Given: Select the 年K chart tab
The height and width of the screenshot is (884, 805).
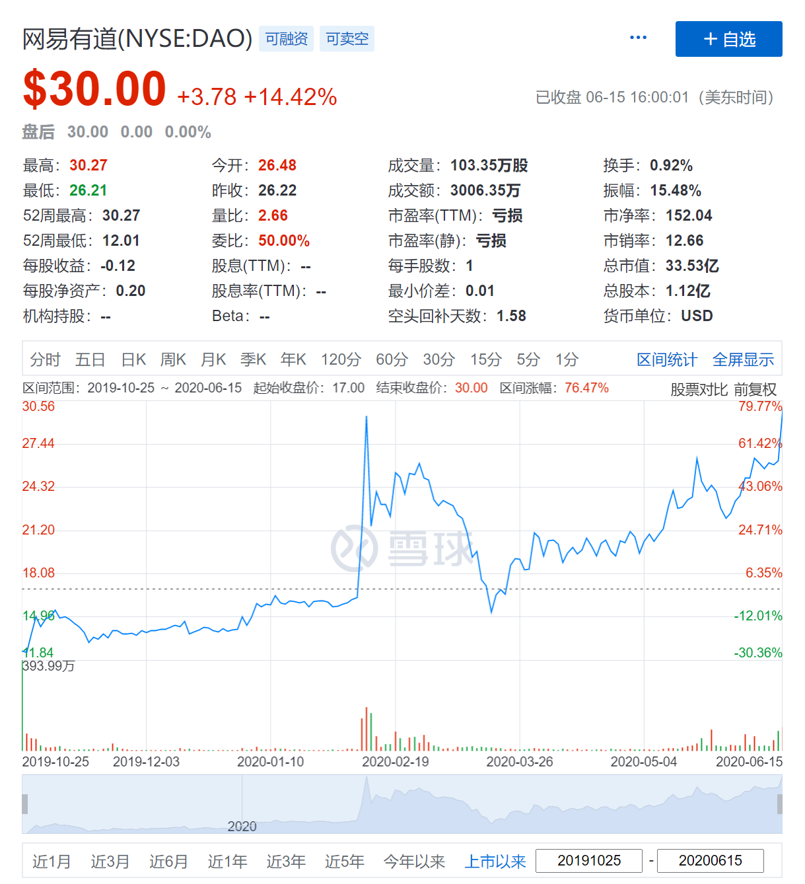Looking at the screenshot, I should point(293,359).
